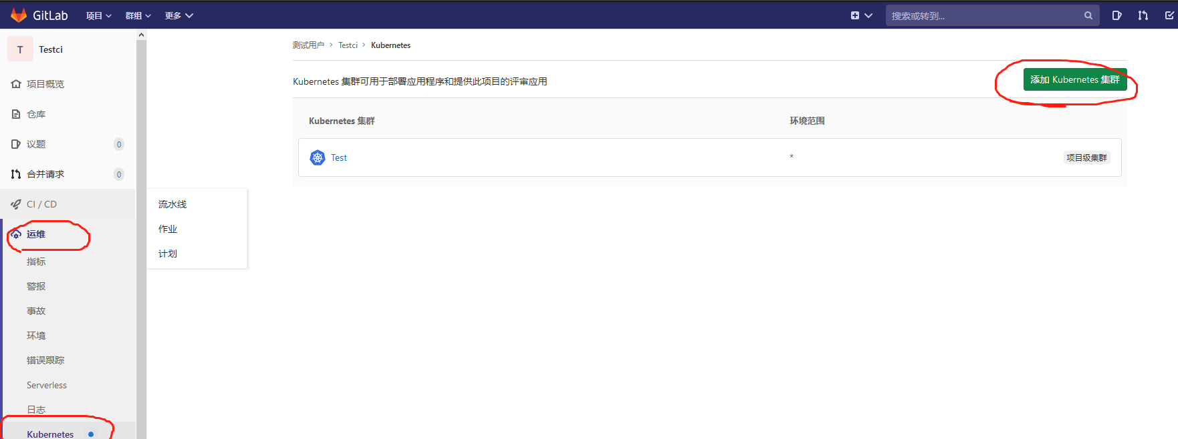Click the Testci project avatar

[x=20, y=49]
